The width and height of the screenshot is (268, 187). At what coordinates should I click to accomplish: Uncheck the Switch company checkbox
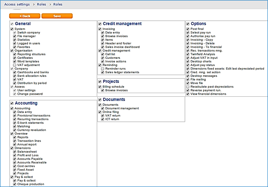[15, 33]
